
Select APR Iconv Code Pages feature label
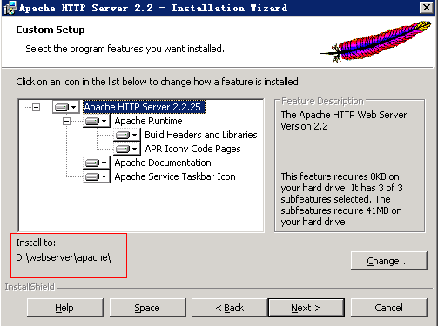pyautogui.click(x=192, y=149)
